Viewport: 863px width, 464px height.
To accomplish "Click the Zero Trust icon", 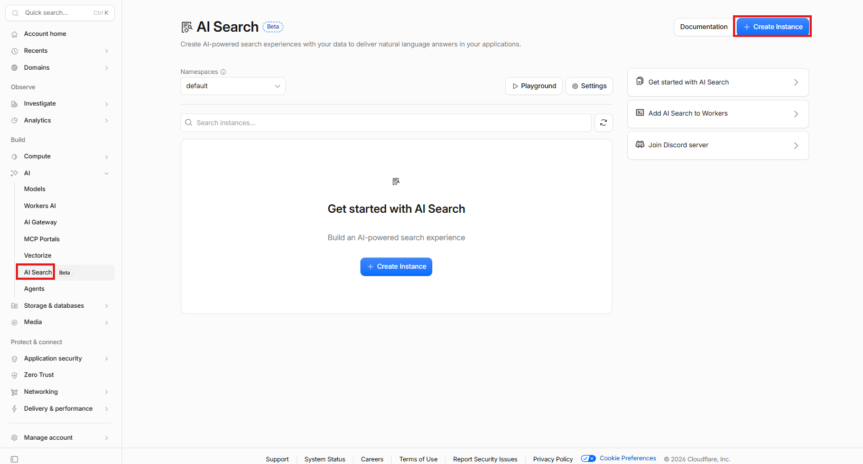I will pyautogui.click(x=14, y=375).
